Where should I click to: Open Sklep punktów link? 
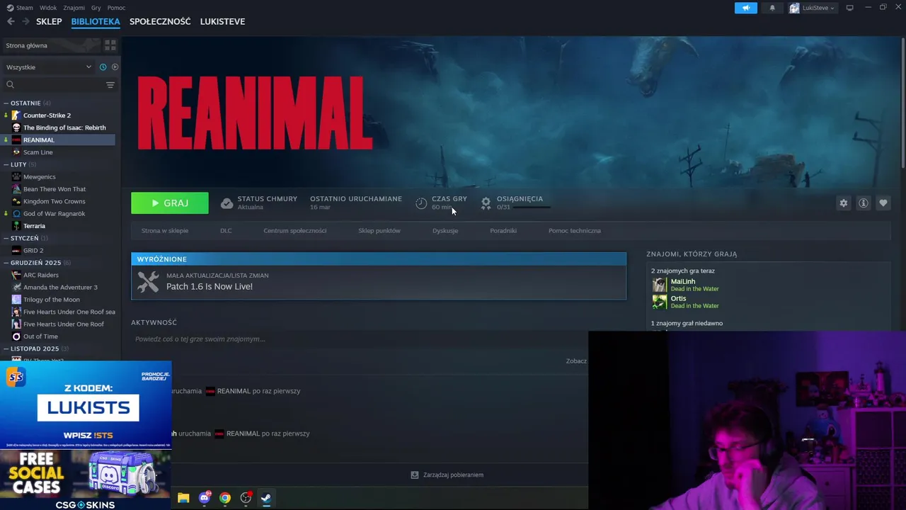(379, 230)
